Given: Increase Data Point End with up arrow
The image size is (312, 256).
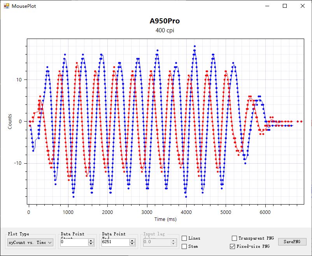Looking at the screenshot, I should coord(132,241).
